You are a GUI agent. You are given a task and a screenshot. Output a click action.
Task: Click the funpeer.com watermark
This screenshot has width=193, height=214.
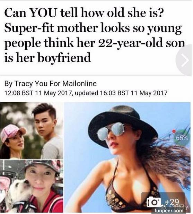click(x=169, y=211)
